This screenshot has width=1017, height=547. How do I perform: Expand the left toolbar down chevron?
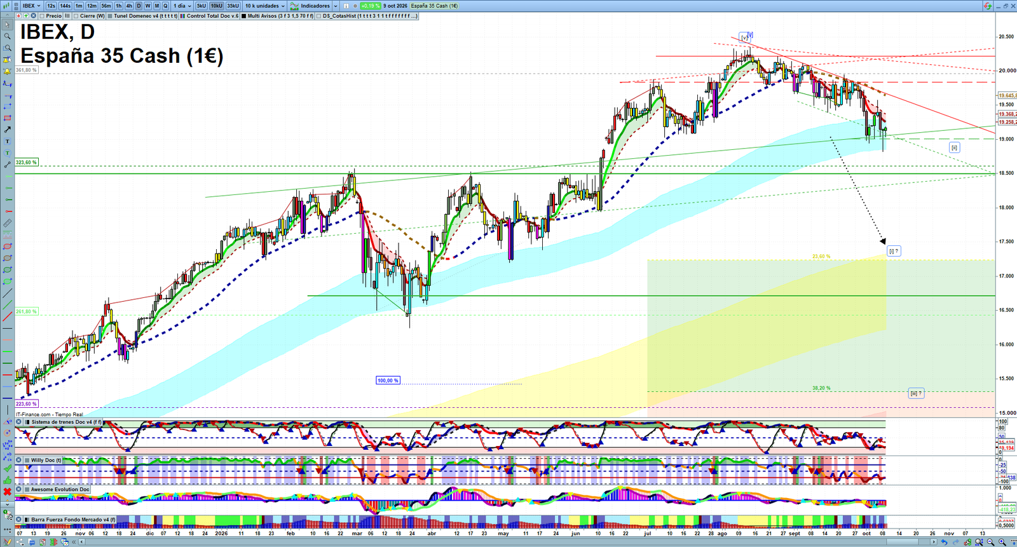click(8, 504)
